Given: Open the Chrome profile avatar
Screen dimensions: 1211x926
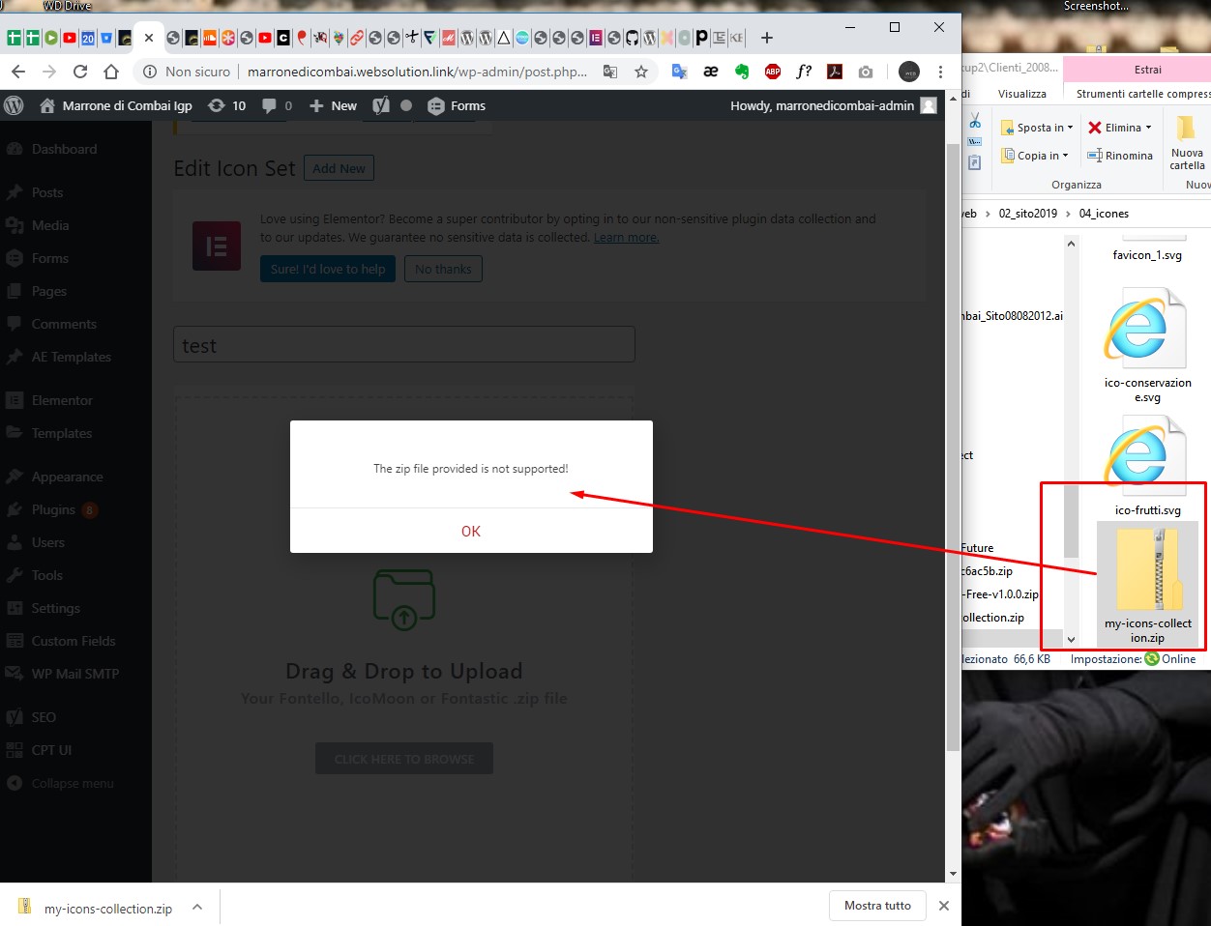Looking at the screenshot, I should click(x=909, y=72).
